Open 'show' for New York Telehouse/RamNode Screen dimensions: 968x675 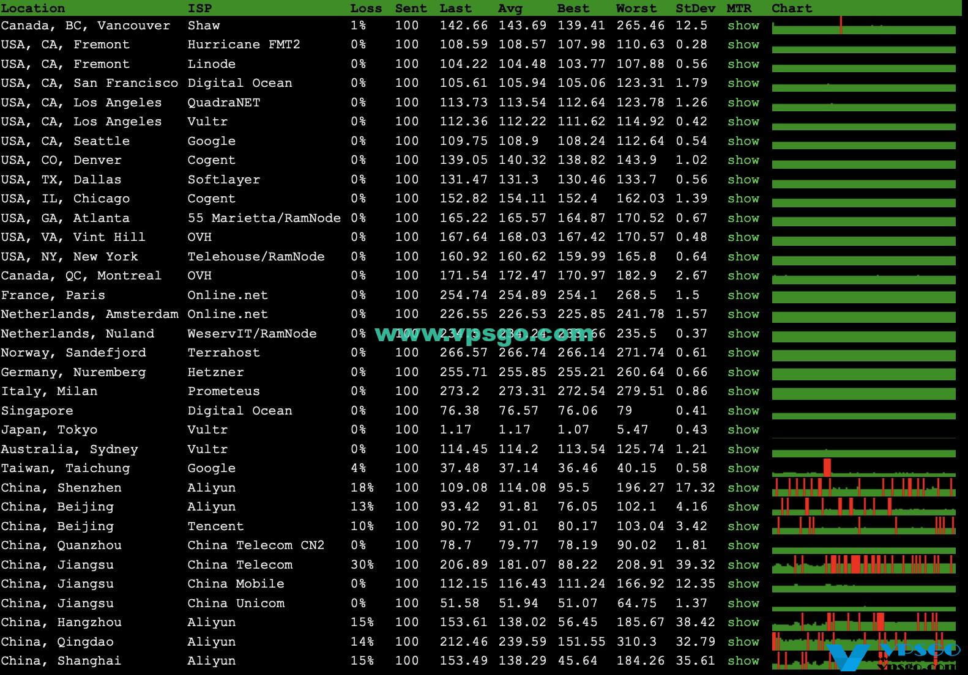coord(743,257)
